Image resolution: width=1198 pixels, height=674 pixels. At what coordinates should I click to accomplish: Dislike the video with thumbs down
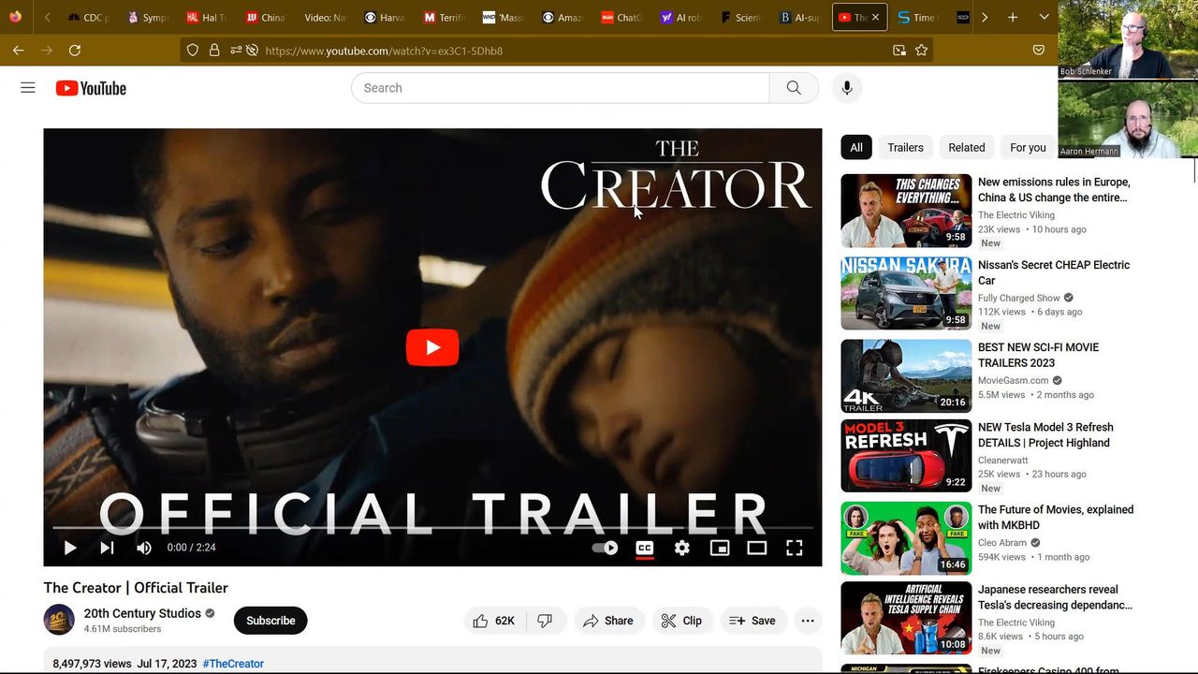click(x=546, y=621)
